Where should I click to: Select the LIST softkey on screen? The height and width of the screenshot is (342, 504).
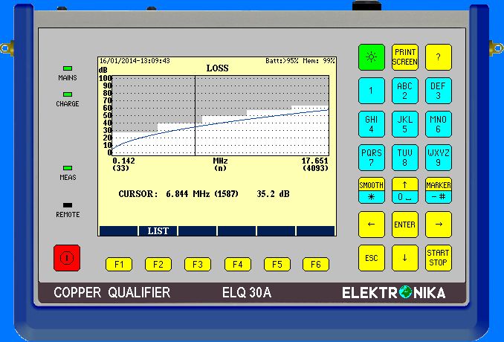tap(158, 230)
